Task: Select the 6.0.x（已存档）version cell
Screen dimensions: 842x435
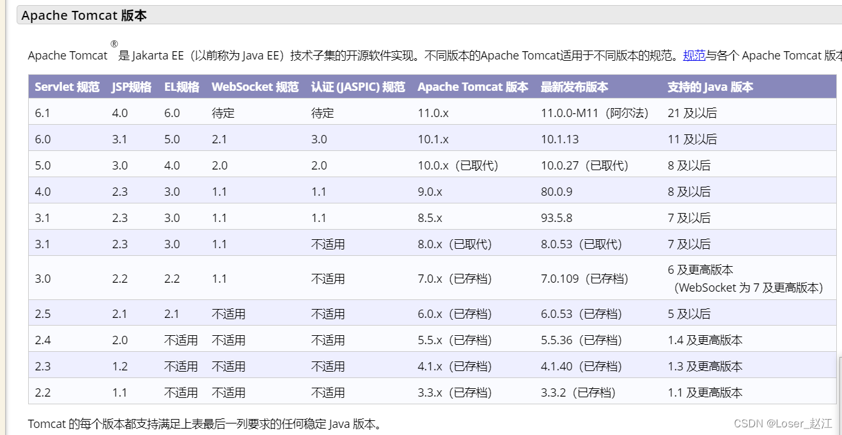Action: [x=455, y=314]
